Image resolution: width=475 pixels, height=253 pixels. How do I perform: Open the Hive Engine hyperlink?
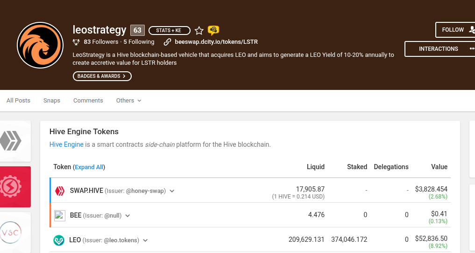click(x=66, y=144)
